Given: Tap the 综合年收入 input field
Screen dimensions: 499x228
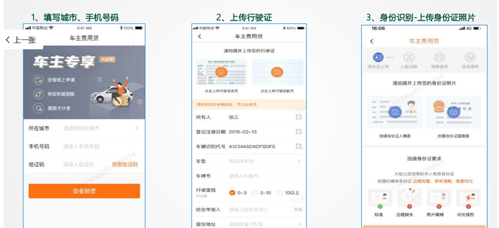Looking at the screenshot, I should pyautogui.click(x=249, y=210).
